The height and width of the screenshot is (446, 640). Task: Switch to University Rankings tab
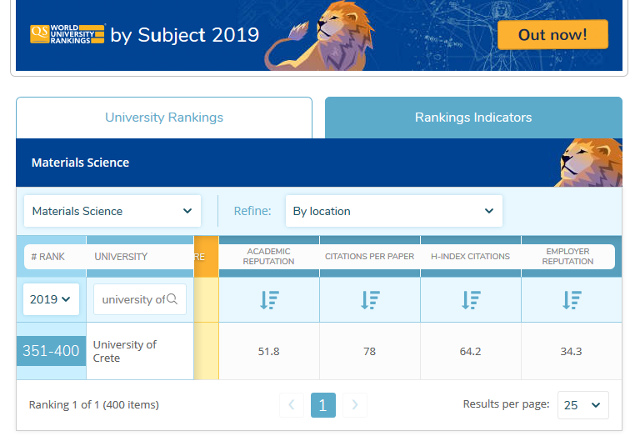164,118
